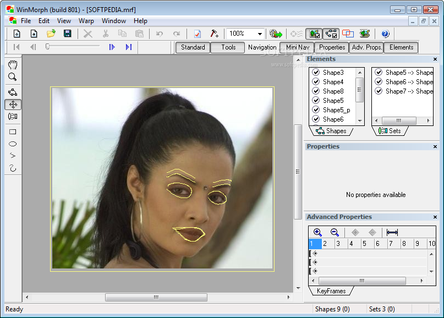Select the Curve drawing tool

click(x=13, y=168)
